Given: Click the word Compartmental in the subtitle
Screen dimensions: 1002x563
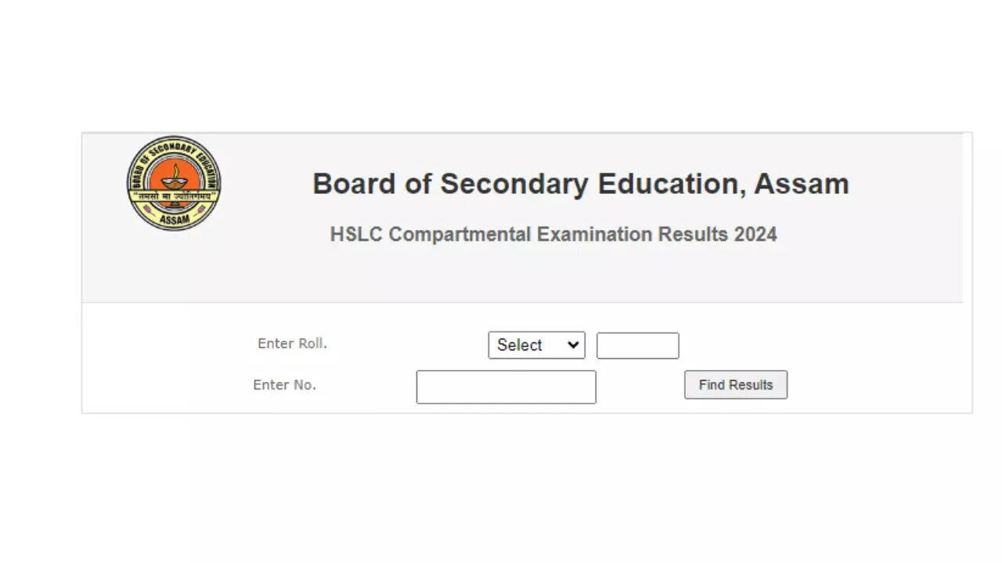Looking at the screenshot, I should click(x=460, y=235).
